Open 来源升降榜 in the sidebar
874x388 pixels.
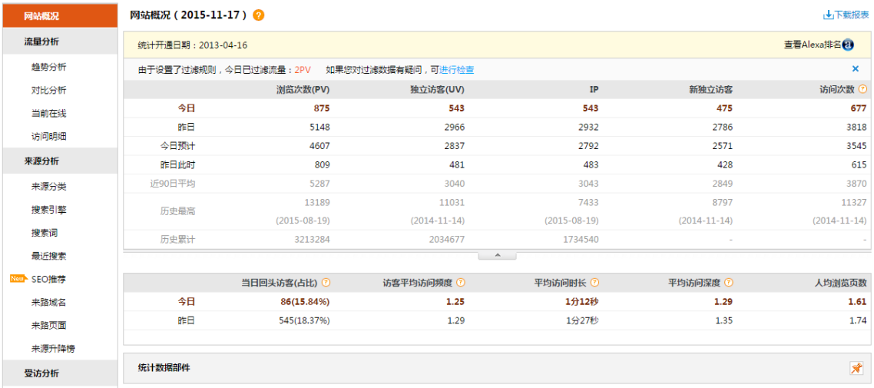(54, 349)
